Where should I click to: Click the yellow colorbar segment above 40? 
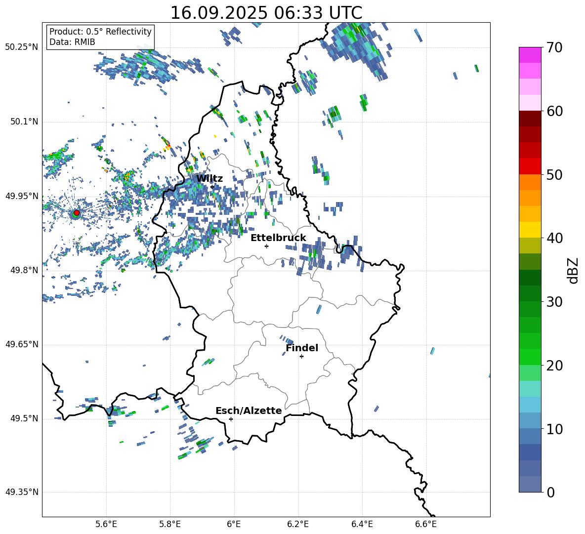(530, 230)
